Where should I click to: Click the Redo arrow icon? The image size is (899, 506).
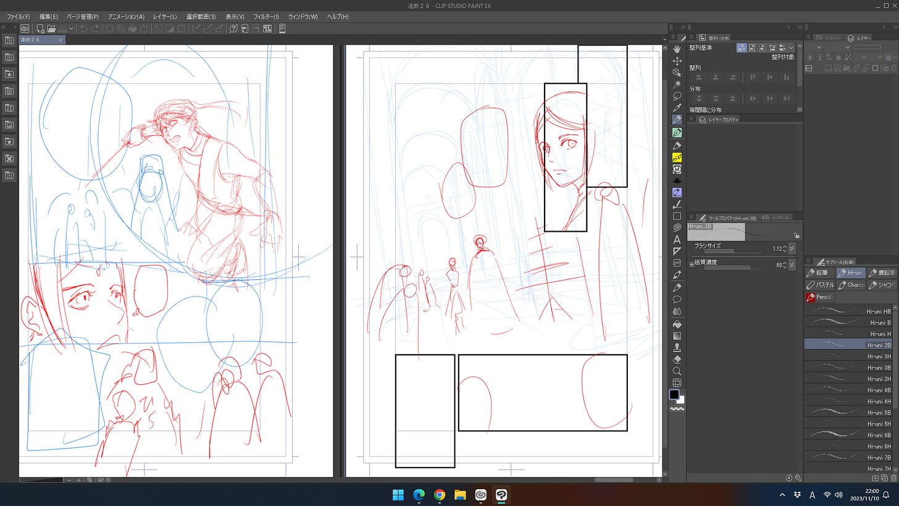pyautogui.click(x=95, y=28)
